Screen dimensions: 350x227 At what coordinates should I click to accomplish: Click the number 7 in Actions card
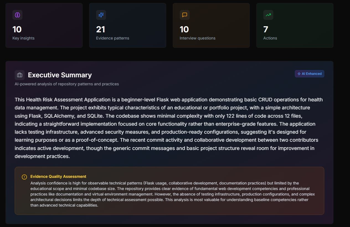point(266,29)
